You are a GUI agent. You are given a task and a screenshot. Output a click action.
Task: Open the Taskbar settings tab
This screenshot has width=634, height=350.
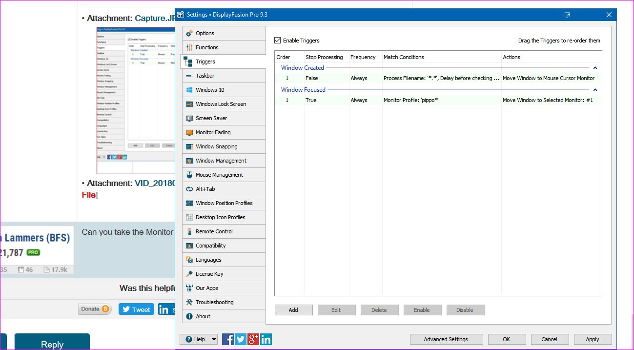point(205,76)
